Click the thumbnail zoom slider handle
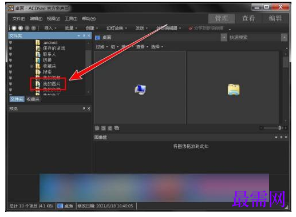Screen dimensions: 296x217 279,128
